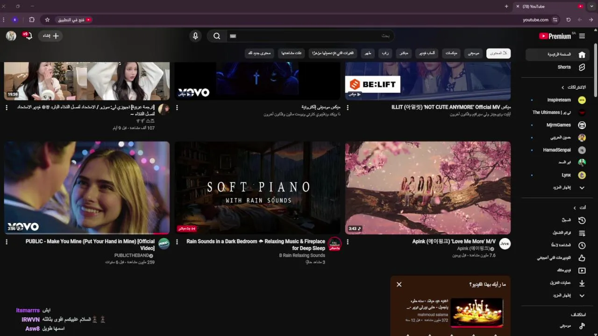Open The Ultimates subscription channel

pyautogui.click(x=558, y=112)
